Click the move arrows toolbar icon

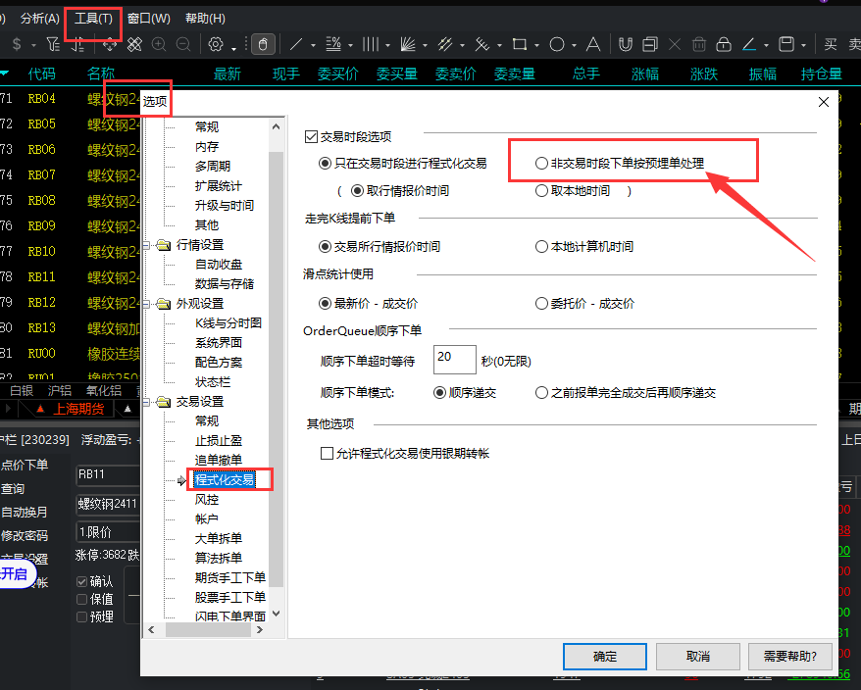(110, 44)
